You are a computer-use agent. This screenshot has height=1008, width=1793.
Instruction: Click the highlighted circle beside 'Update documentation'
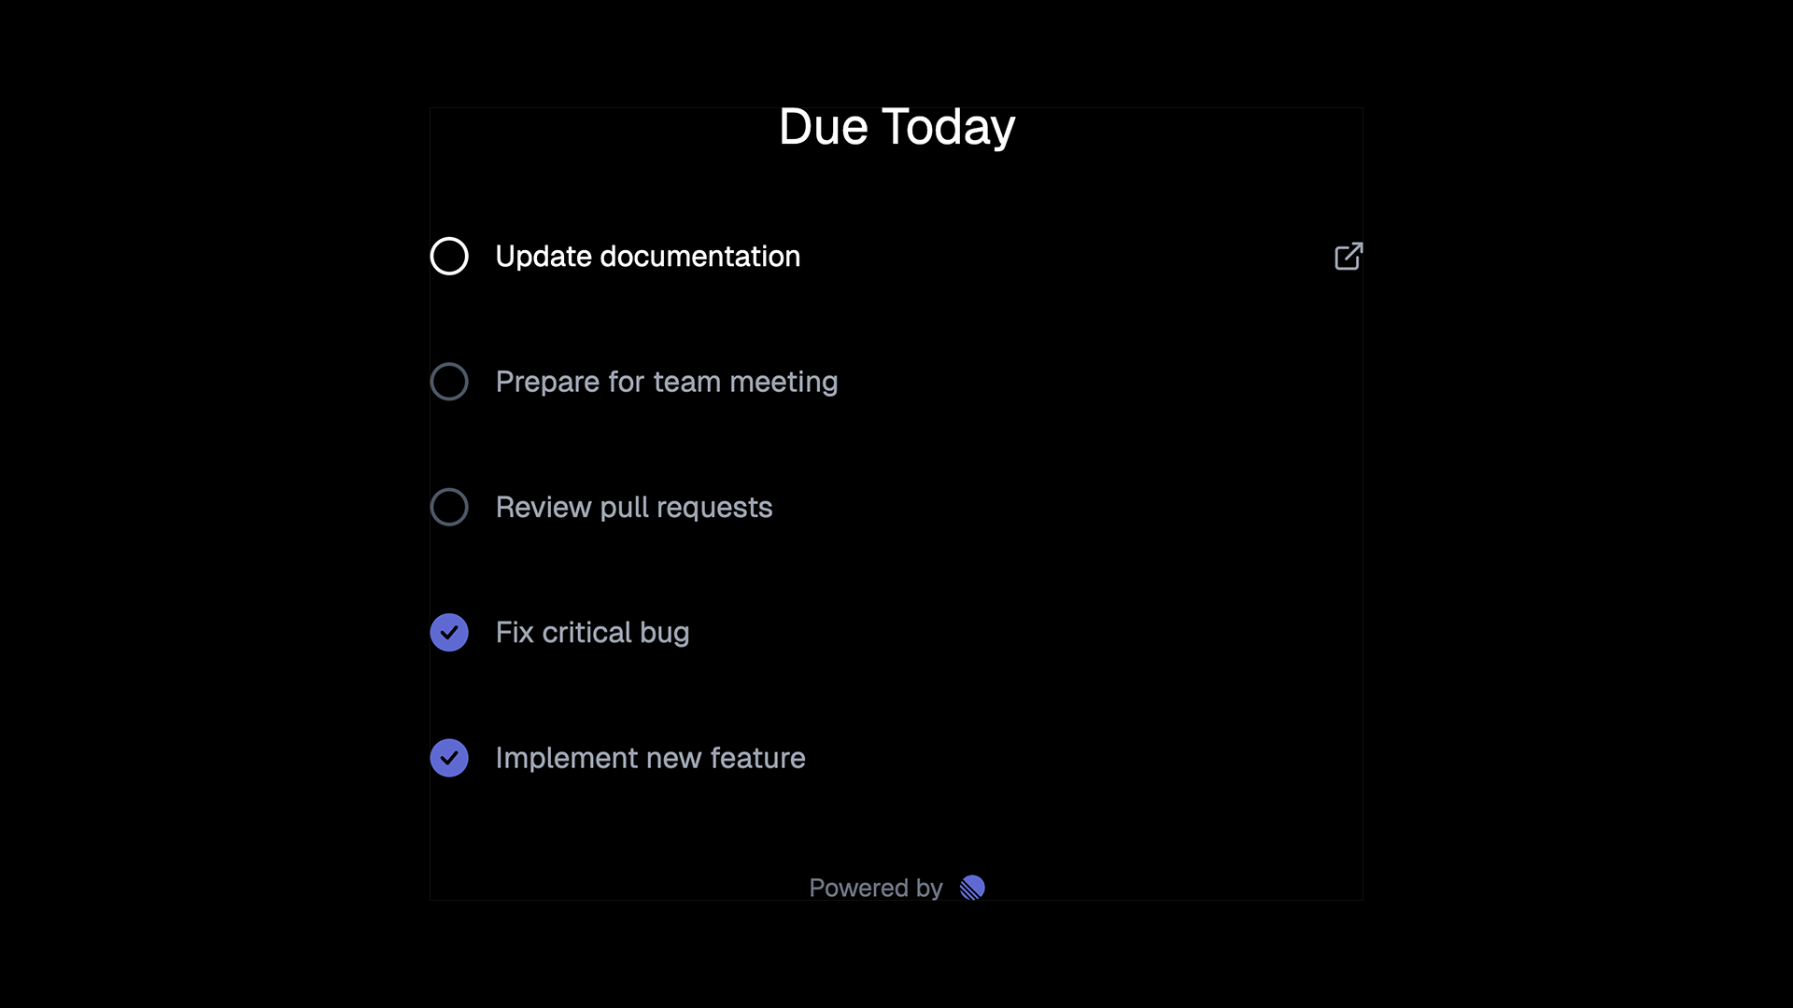pos(449,256)
